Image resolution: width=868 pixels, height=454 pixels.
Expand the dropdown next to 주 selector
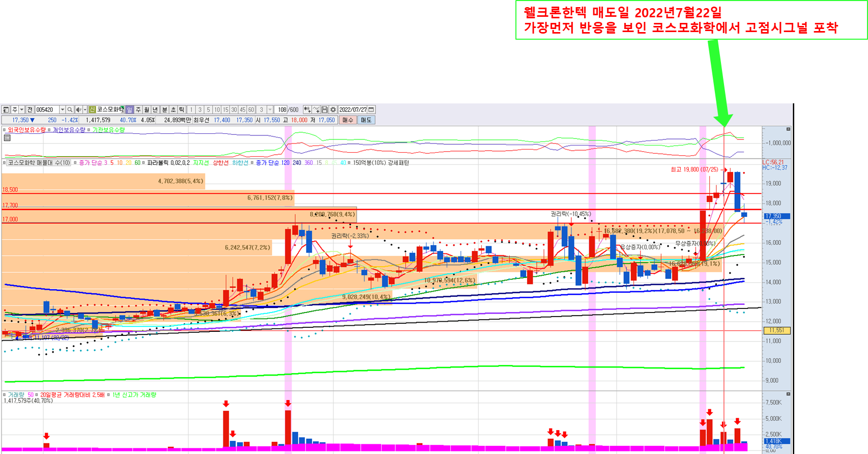point(22,109)
